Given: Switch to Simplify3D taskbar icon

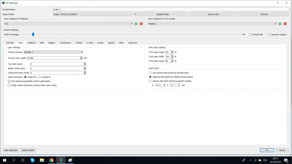Looking at the screenshot, I should coord(61,160).
